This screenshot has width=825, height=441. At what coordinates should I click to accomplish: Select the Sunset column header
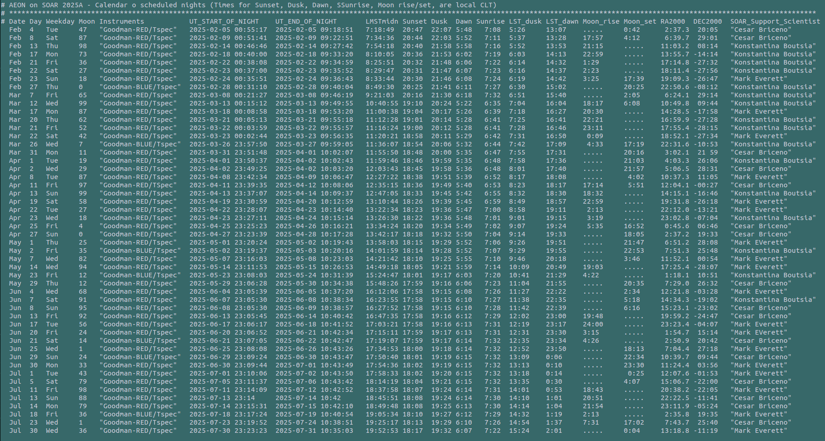(415, 21)
